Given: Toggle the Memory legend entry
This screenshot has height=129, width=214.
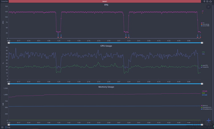Looking at the screenshot, I should pyautogui.click(x=205, y=106).
